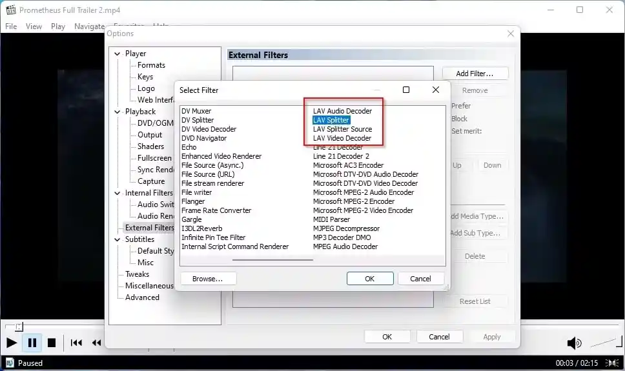Choose LAV Audio Decoder from the list
Screen dimensions: 625x371
(342, 111)
